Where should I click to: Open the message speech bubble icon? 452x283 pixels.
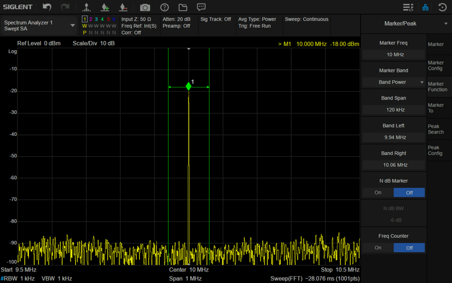point(201,7)
